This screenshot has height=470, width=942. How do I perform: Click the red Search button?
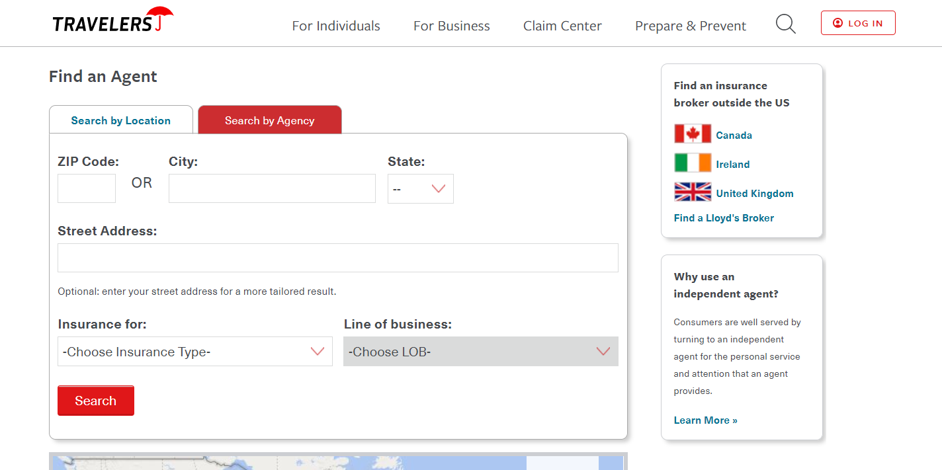coord(96,401)
